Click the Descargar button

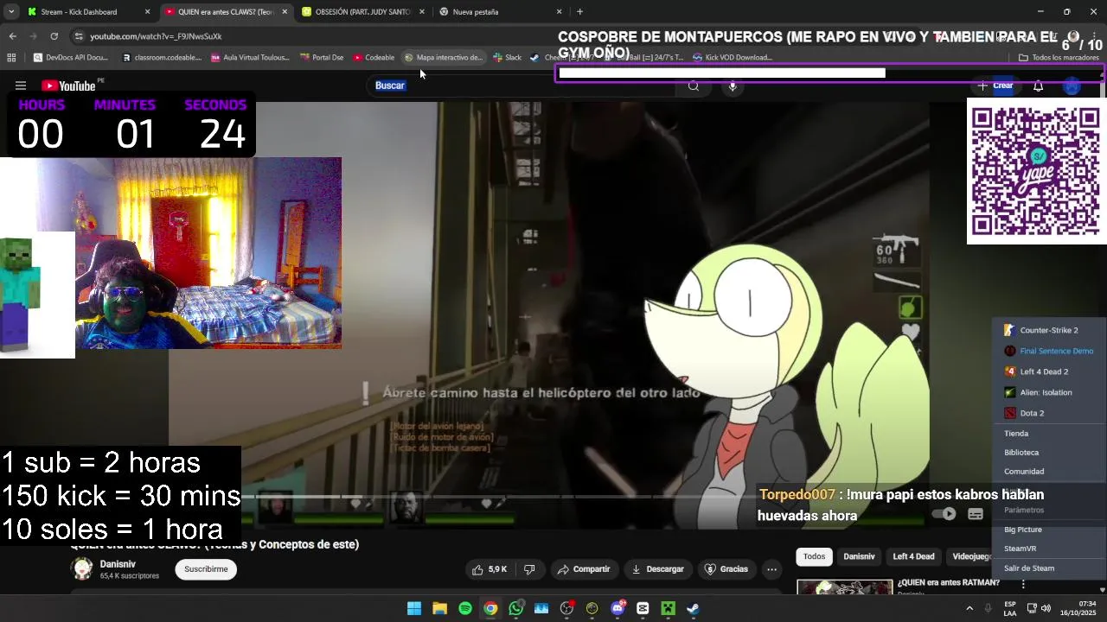point(657,569)
